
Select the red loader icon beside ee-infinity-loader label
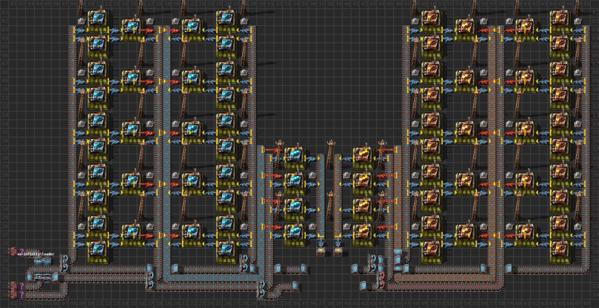(x=13, y=251)
